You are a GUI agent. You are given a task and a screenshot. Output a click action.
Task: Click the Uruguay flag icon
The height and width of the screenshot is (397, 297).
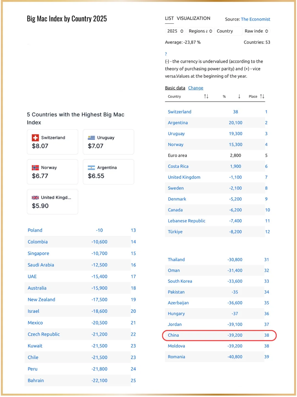91,138
